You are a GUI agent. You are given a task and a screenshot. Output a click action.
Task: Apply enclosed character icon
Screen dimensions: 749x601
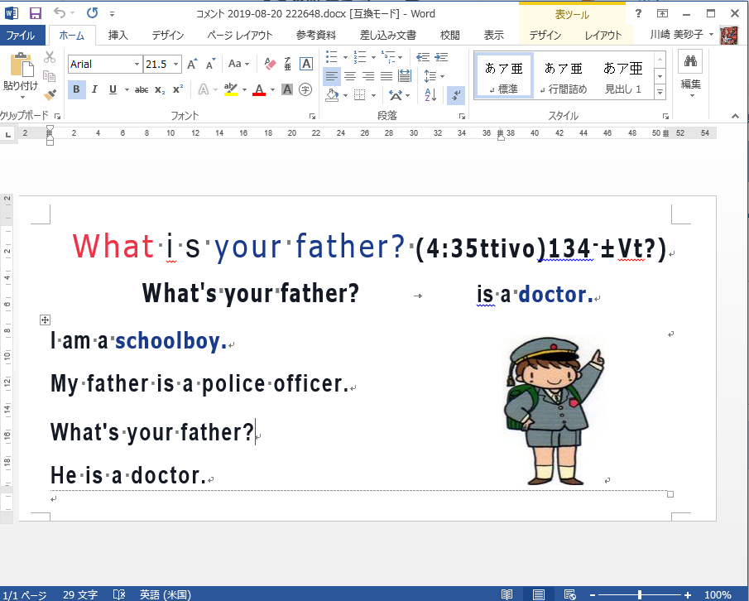point(305,89)
